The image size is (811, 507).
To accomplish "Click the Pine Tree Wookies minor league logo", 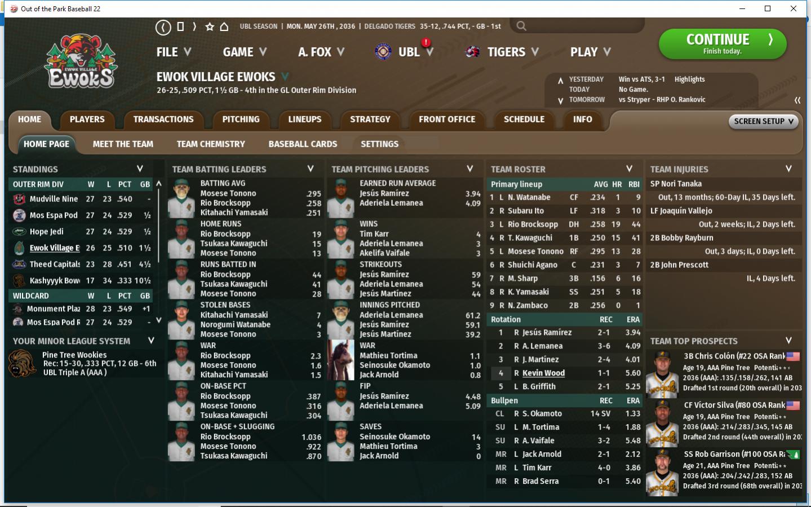I will pyautogui.click(x=23, y=364).
